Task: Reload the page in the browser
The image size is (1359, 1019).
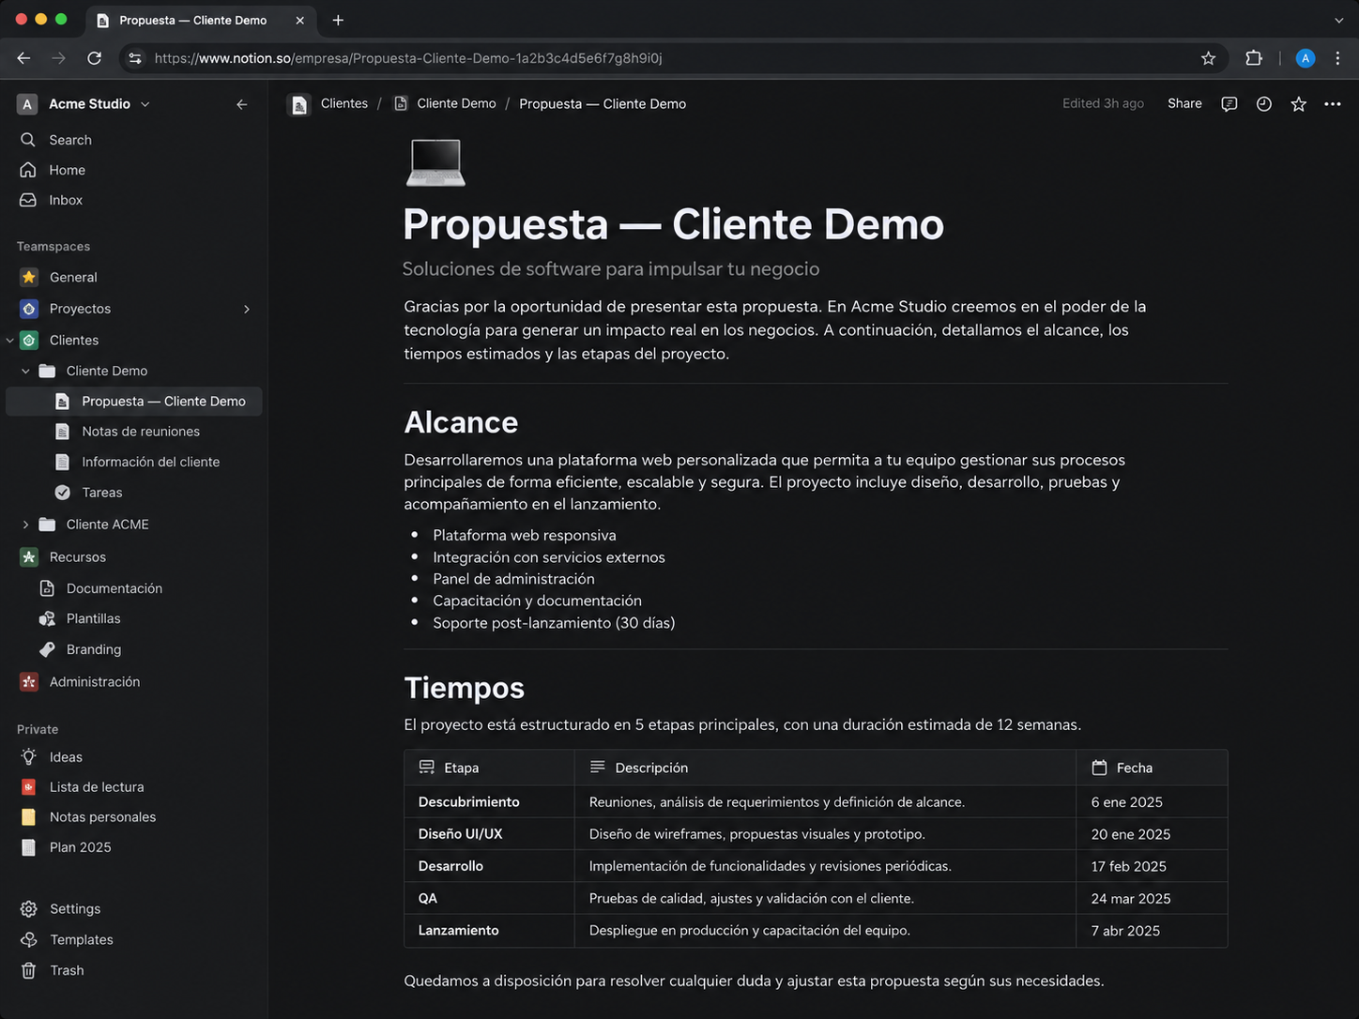Action: [x=94, y=58]
